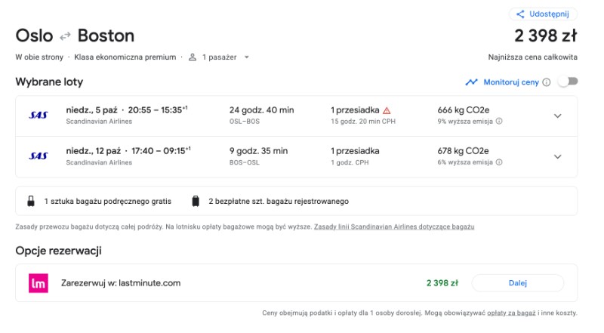Click 2 bezpłatne szt. bagażu rejestrowanego text
Image resolution: width=604 pixels, height=333 pixels.
279,201
